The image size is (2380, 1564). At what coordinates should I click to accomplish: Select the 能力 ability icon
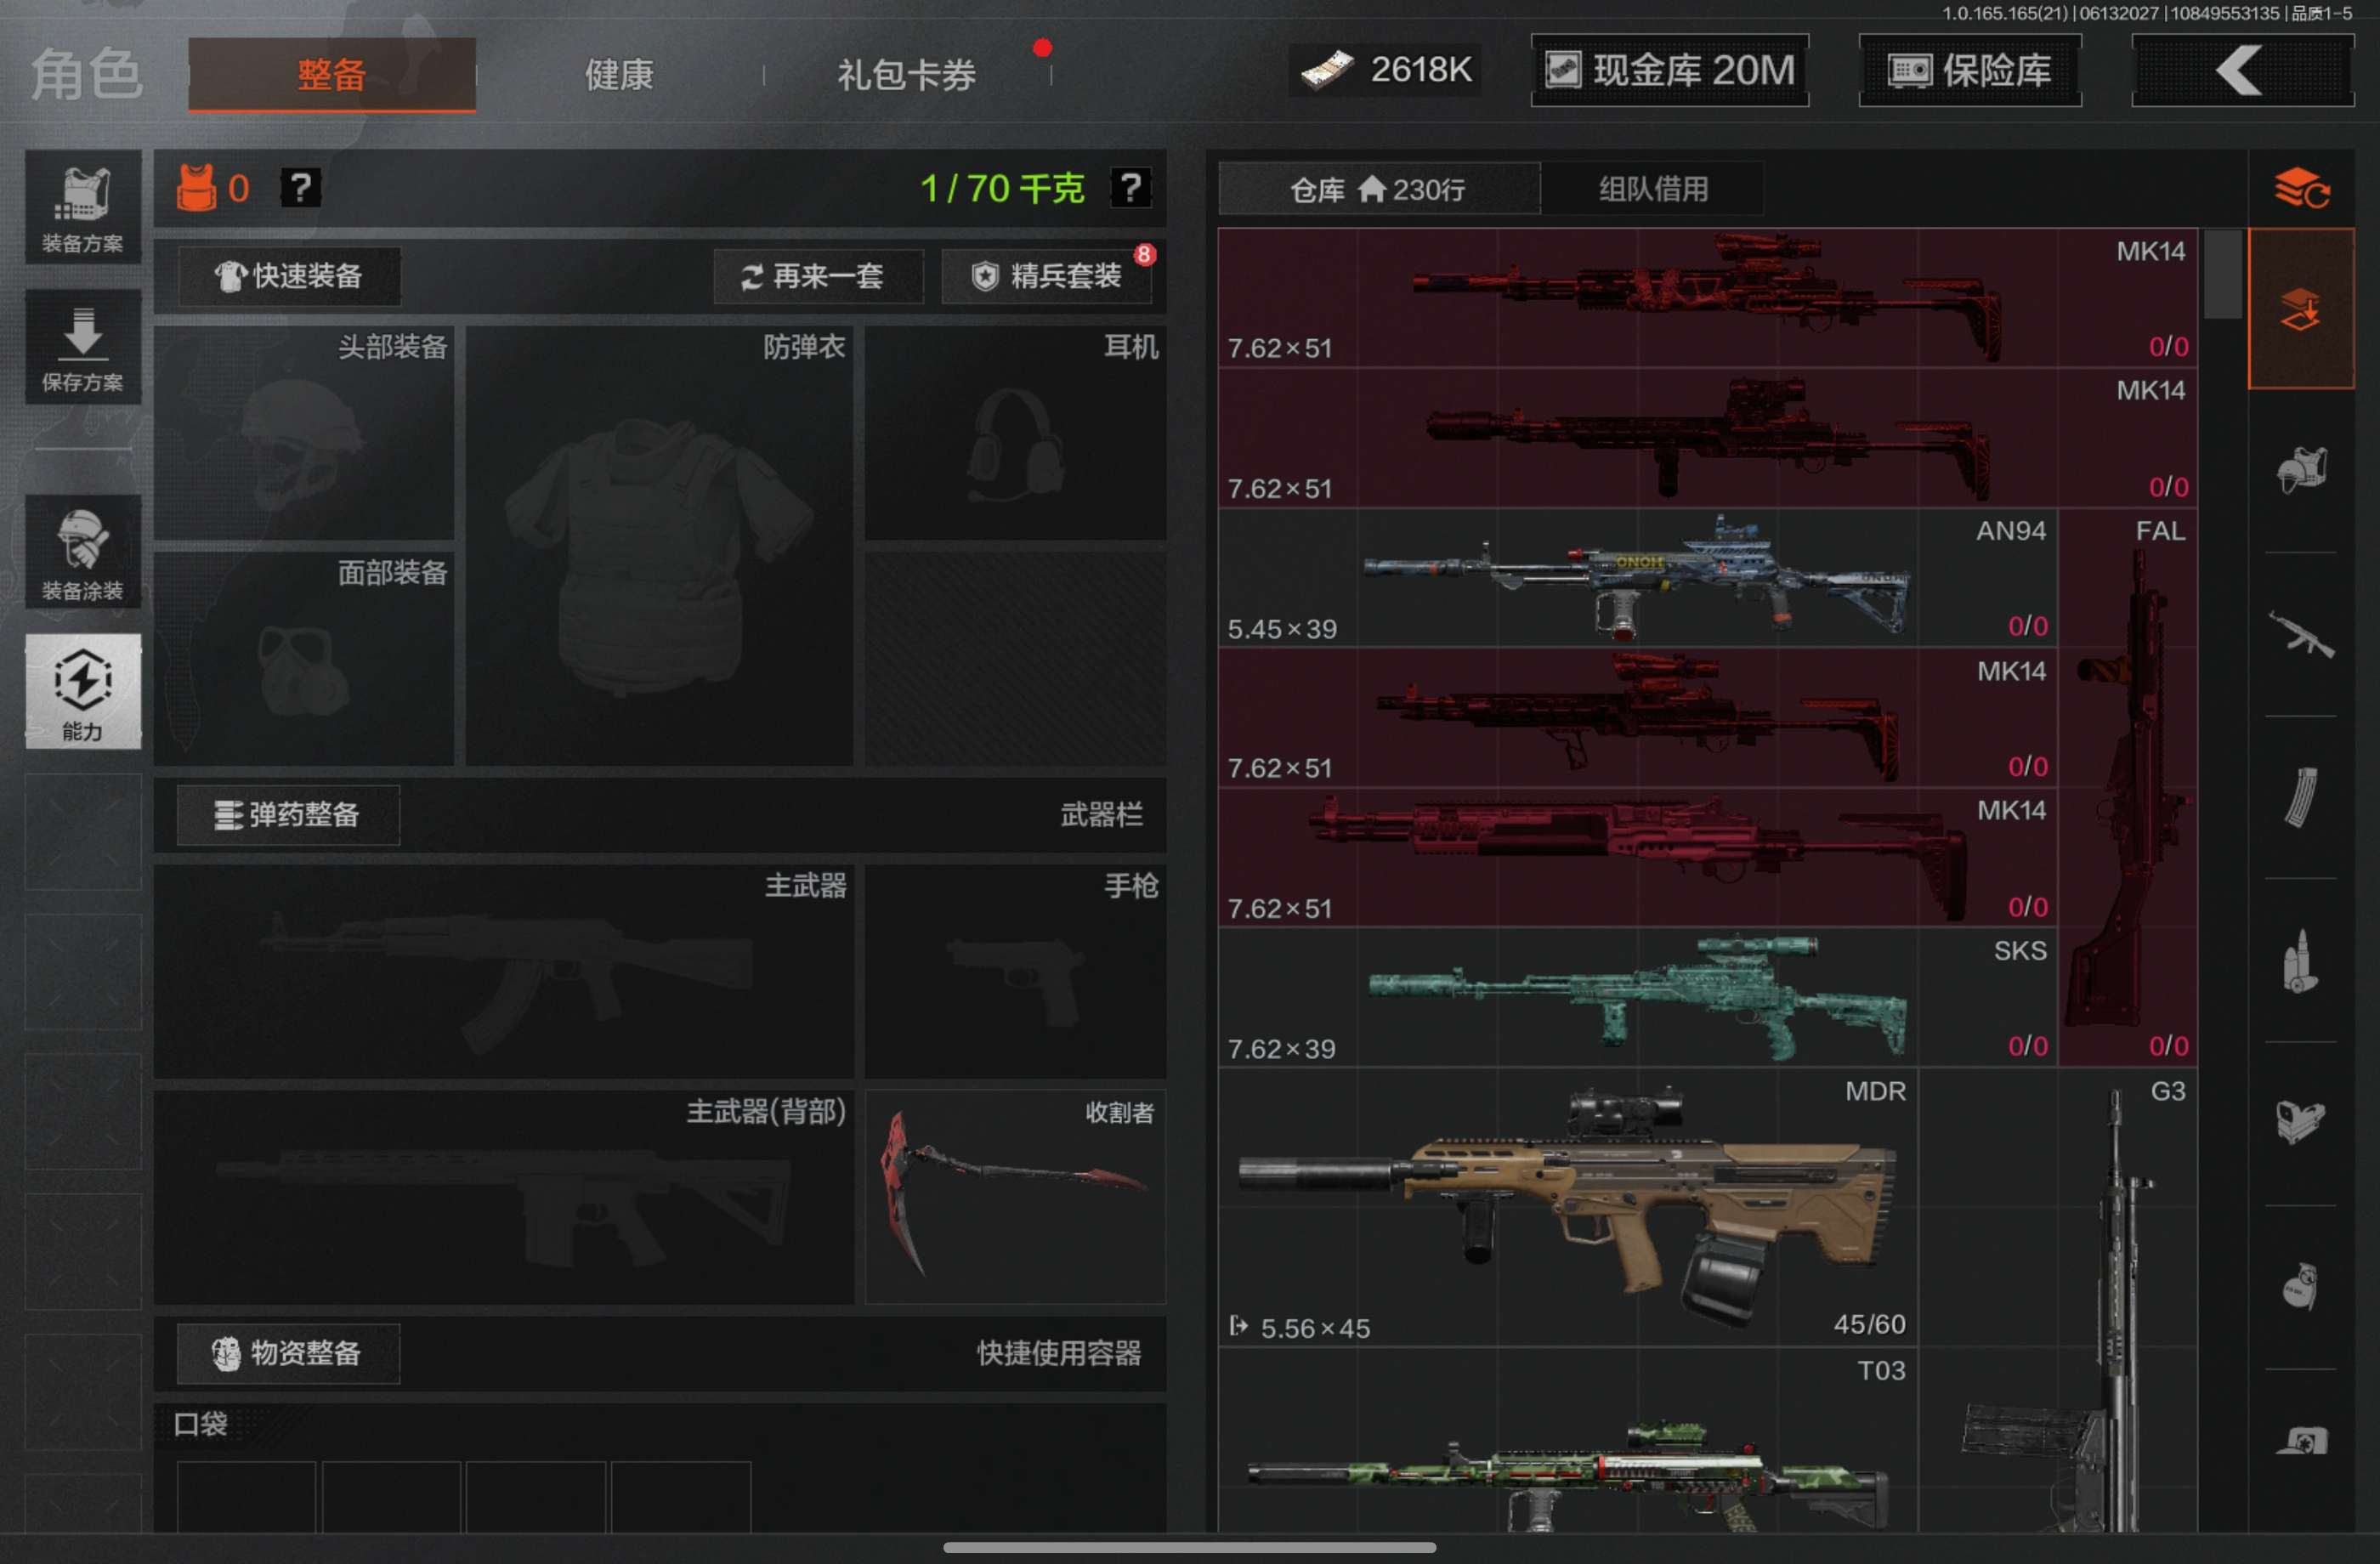pos(83,691)
